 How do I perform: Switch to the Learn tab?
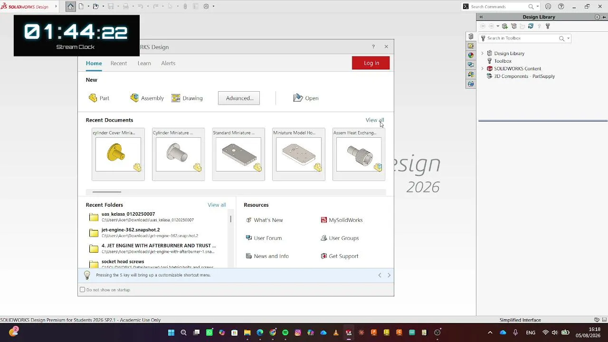coord(144,63)
